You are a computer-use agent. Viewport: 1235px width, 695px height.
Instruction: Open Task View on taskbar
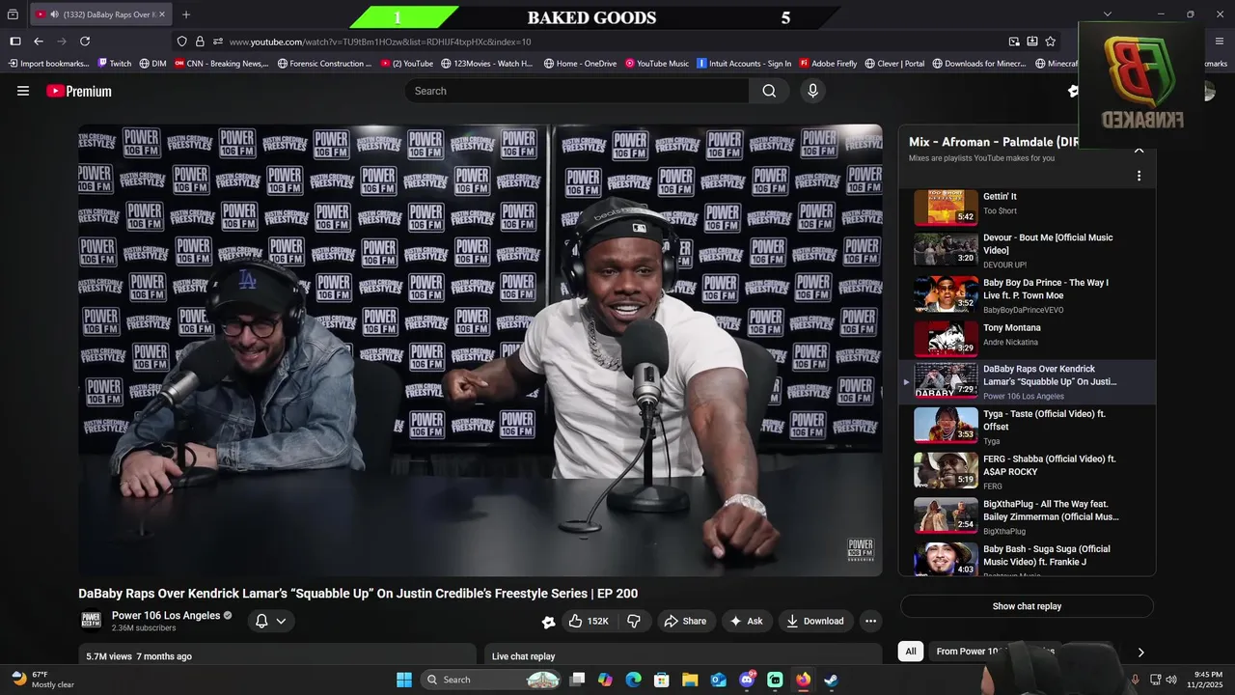(577, 680)
